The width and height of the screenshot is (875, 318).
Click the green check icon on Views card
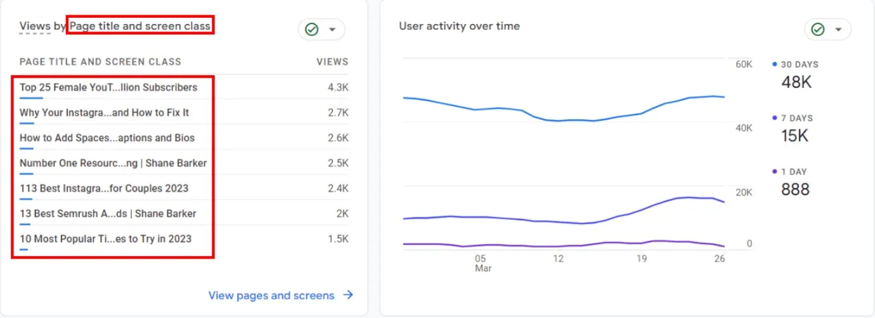311,30
